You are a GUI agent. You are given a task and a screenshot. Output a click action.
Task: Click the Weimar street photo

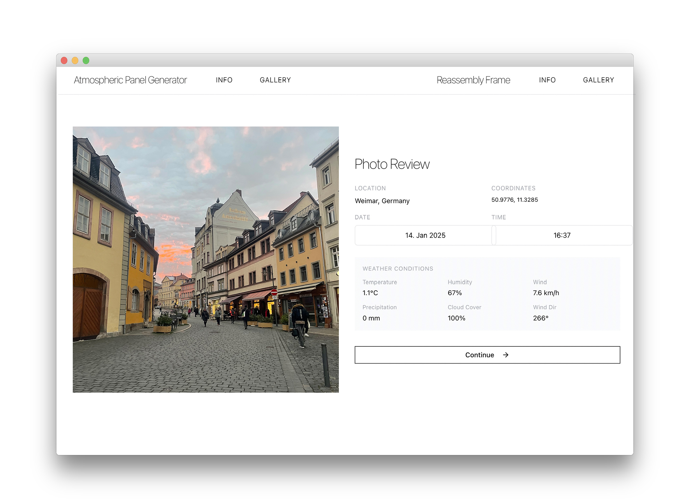pyautogui.click(x=206, y=259)
